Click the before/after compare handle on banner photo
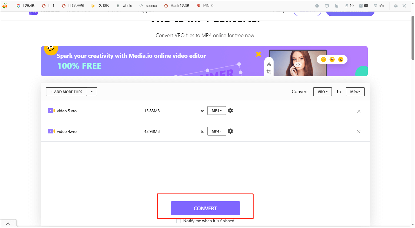 [x=298, y=65]
